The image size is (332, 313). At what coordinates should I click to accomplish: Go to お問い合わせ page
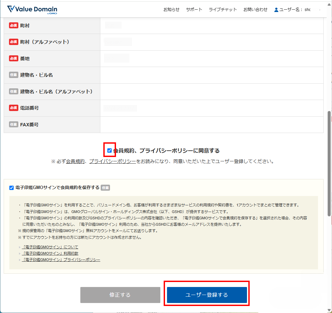255,10
